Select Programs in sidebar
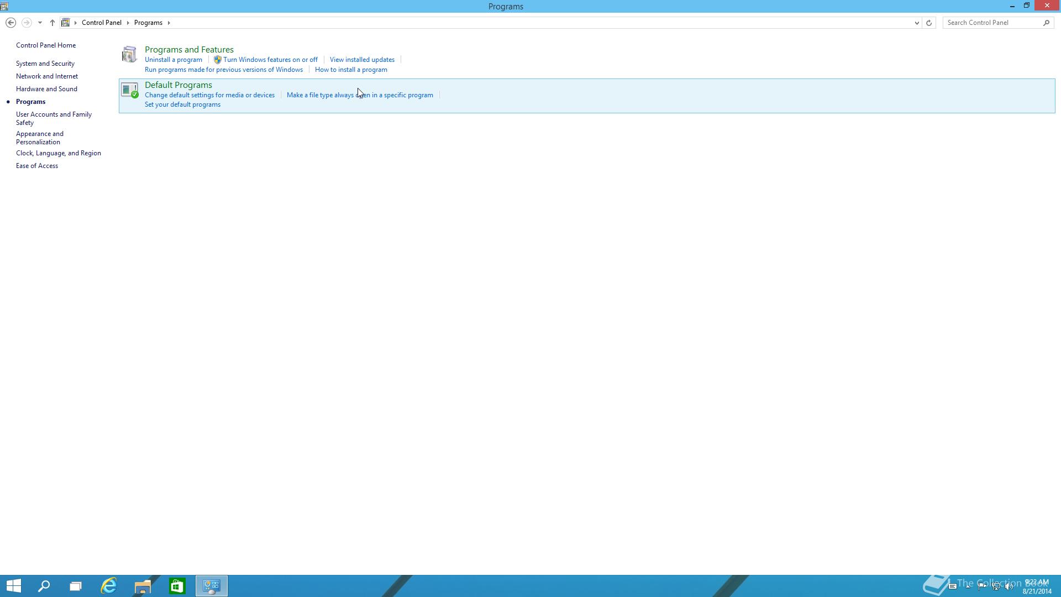The image size is (1061, 597). click(x=30, y=102)
